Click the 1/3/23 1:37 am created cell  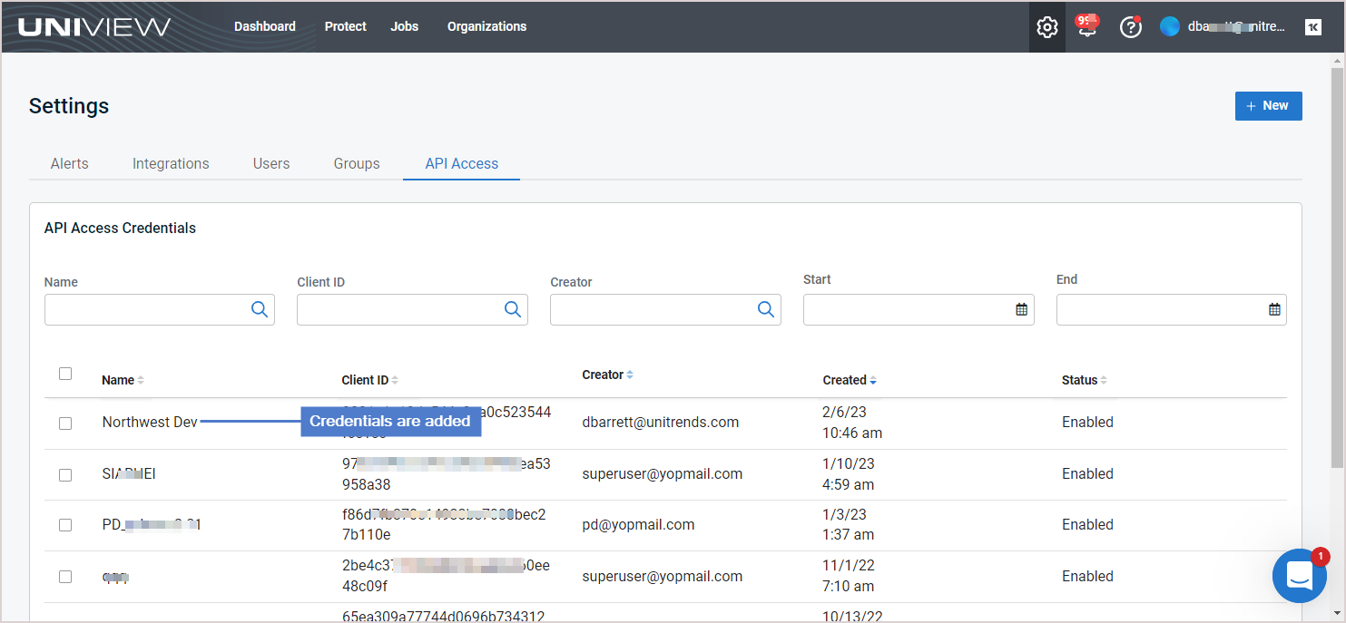click(x=849, y=525)
